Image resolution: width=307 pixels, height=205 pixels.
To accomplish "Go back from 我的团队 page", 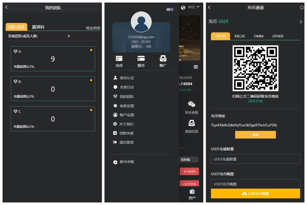I will coord(7,7).
